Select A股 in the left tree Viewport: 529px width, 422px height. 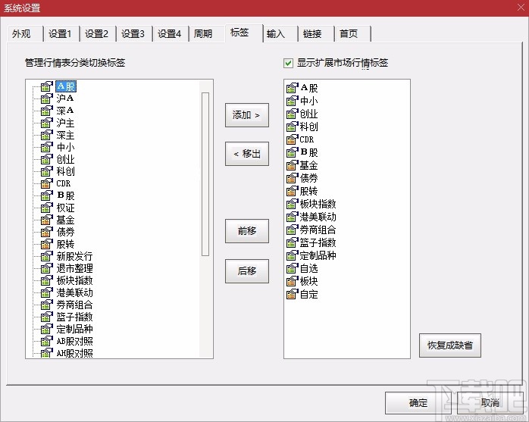click(66, 86)
